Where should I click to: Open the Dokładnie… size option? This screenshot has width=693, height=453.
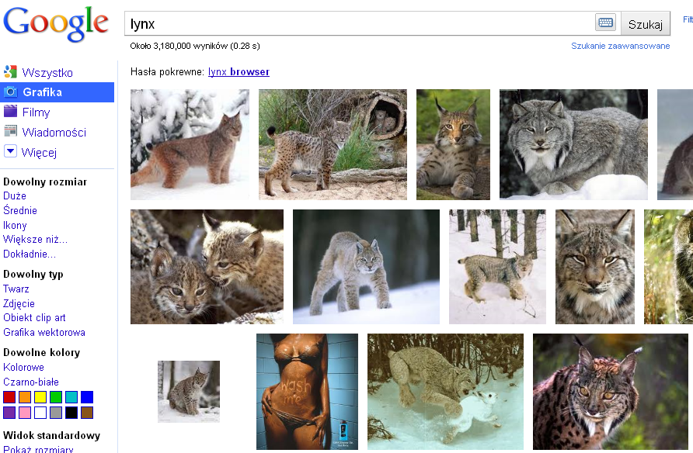click(x=30, y=254)
